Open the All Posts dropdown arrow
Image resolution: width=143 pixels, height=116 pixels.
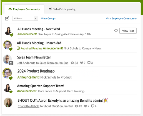(x=36, y=19)
